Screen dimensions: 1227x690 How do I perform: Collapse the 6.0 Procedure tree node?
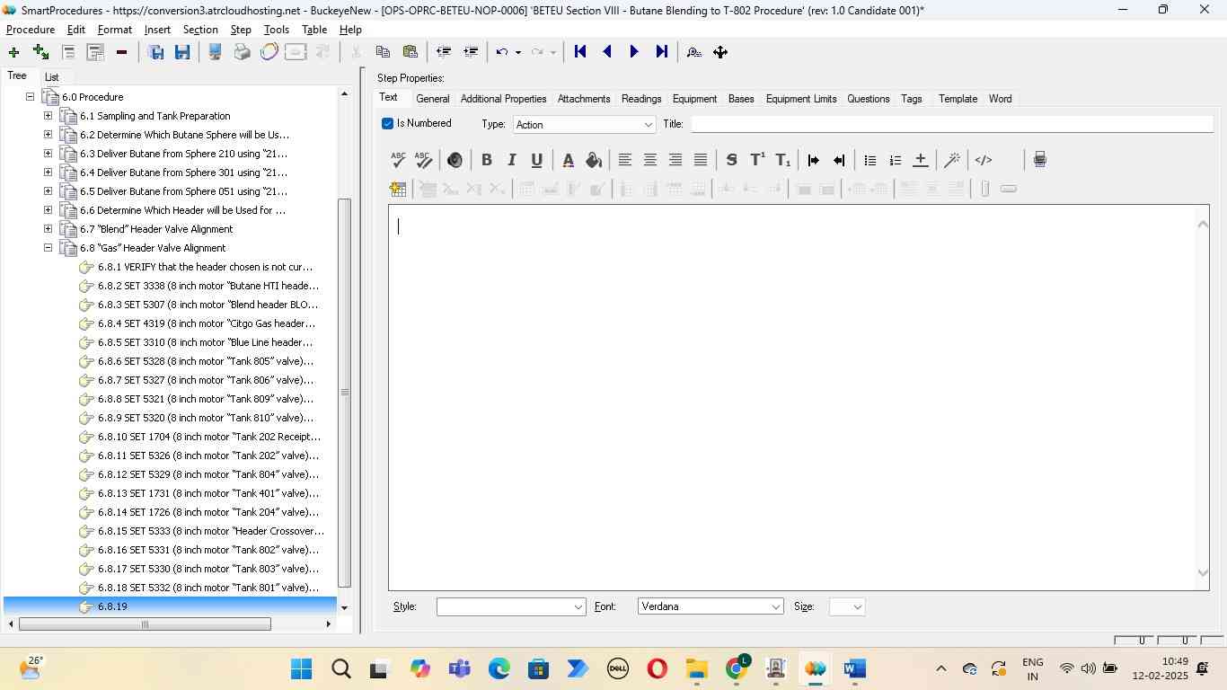tap(30, 96)
